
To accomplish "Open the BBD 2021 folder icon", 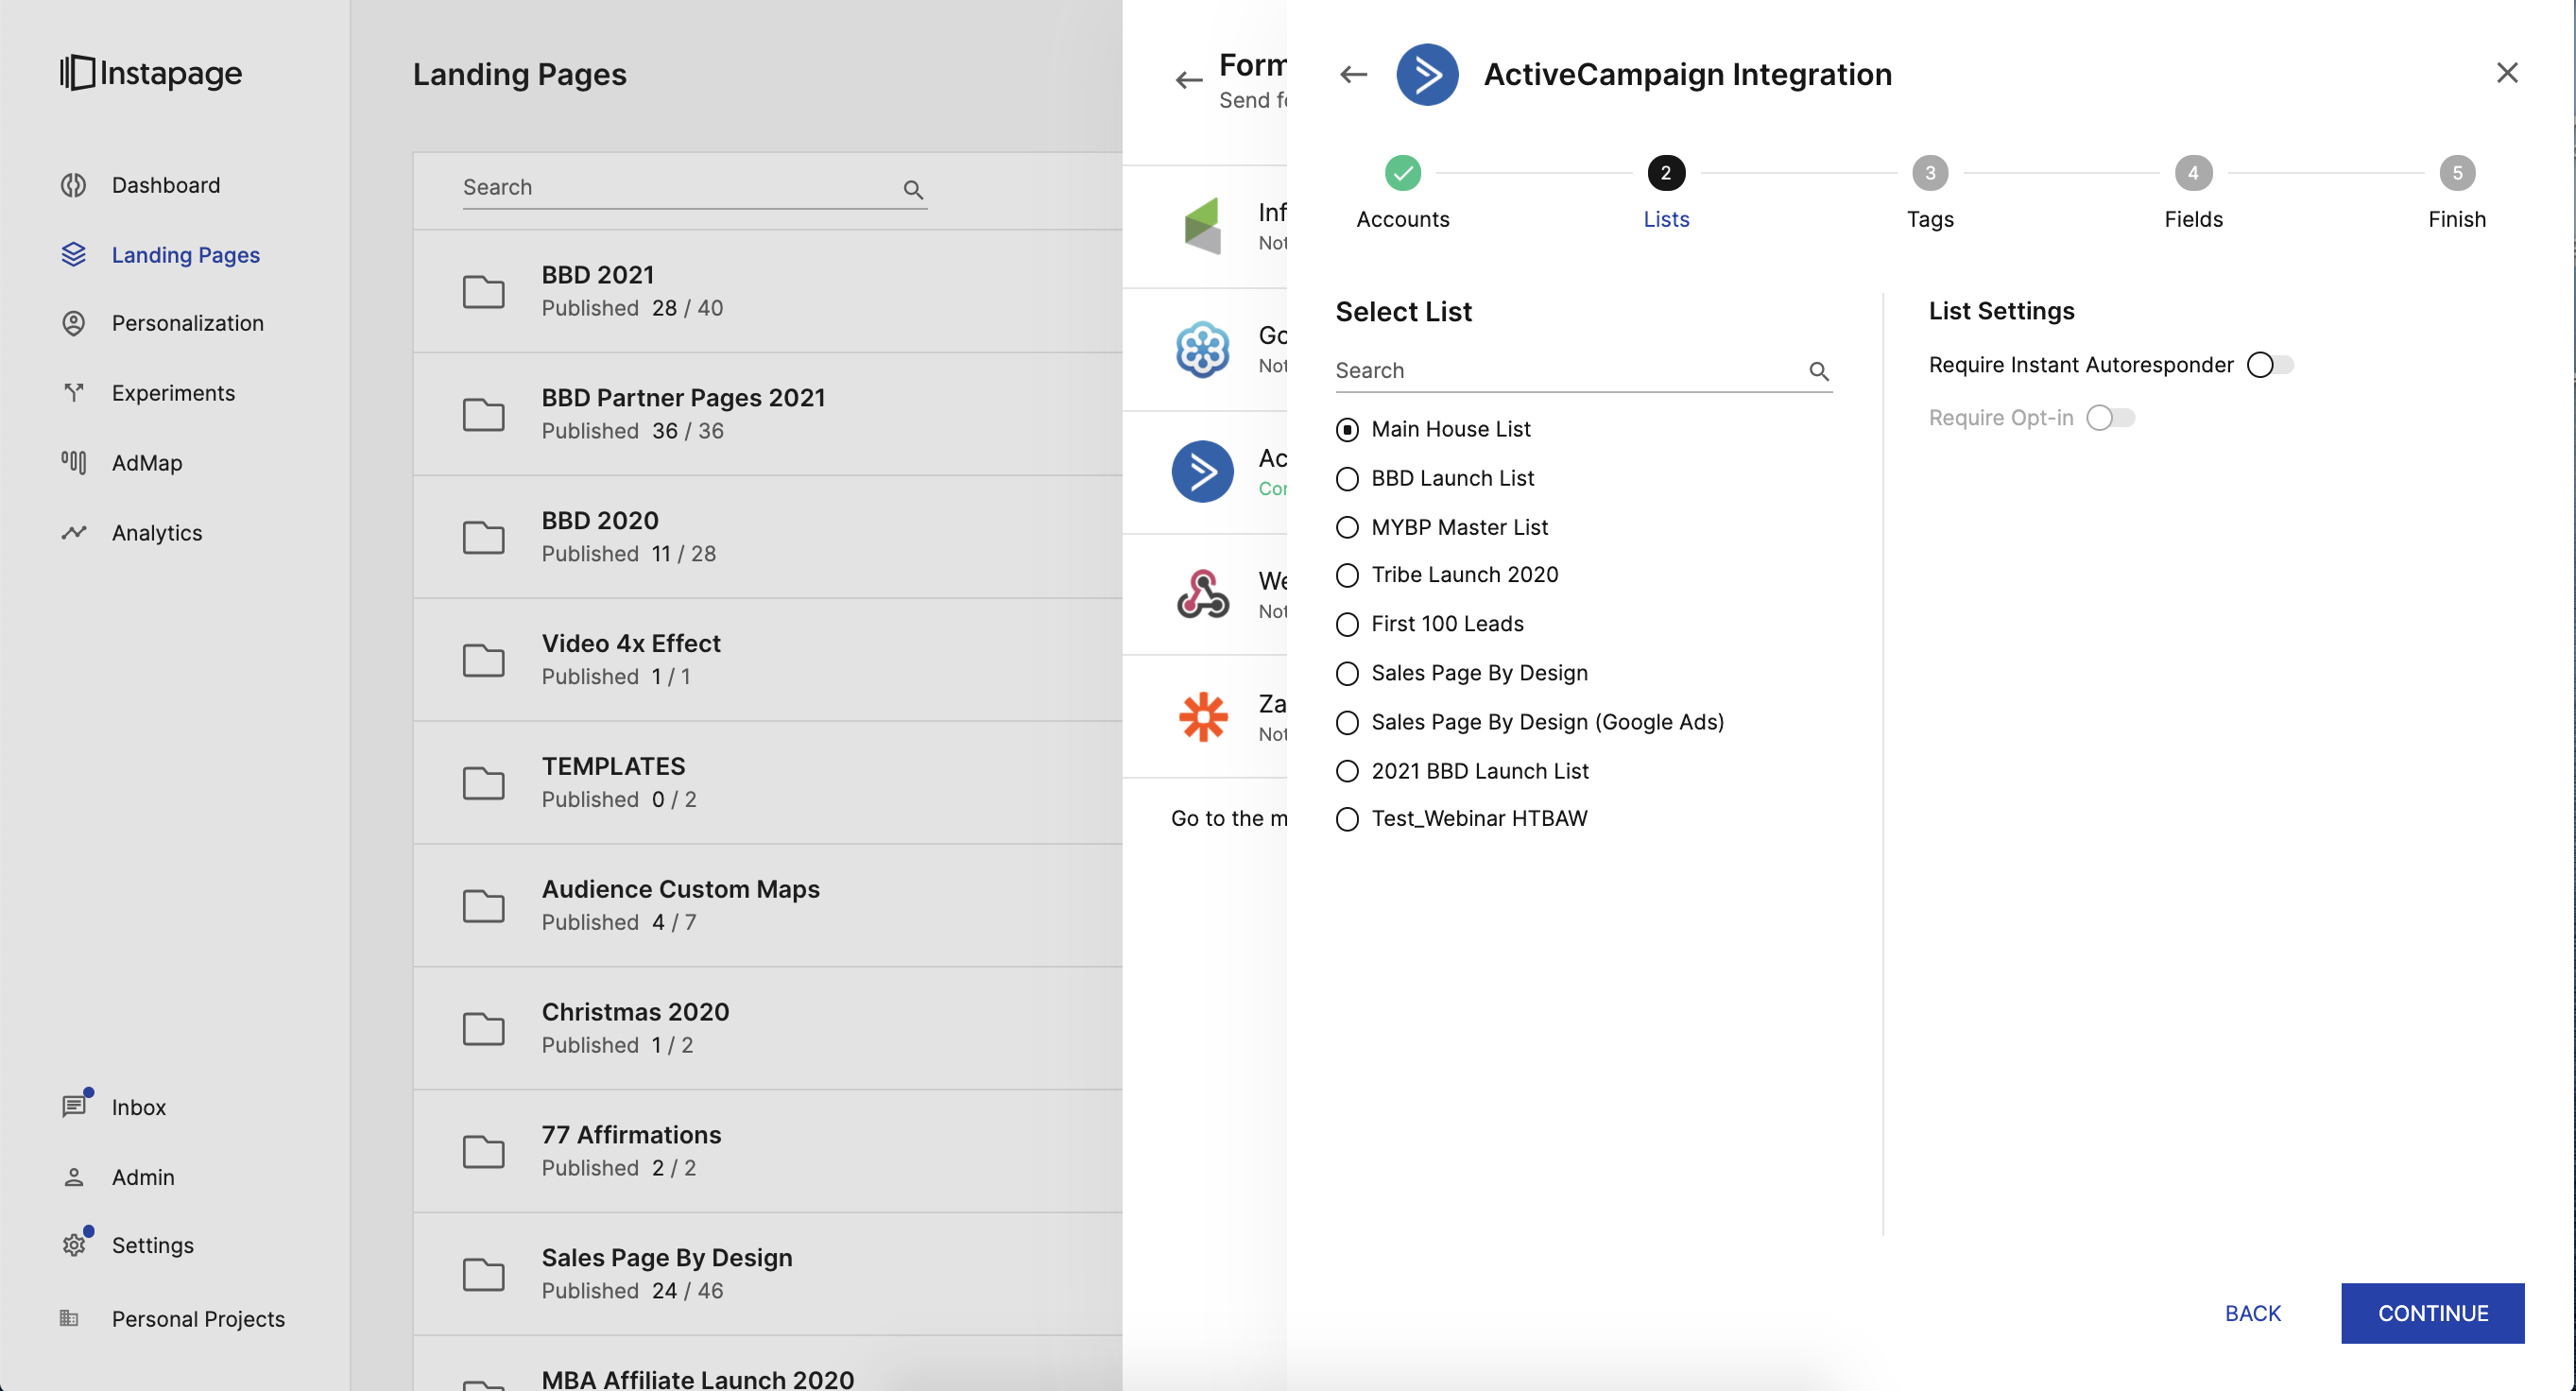I will [484, 292].
